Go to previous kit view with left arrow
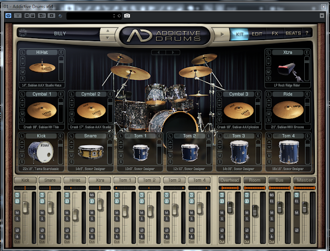Image resolution: width=330 pixels, height=251 pixels. point(159,52)
